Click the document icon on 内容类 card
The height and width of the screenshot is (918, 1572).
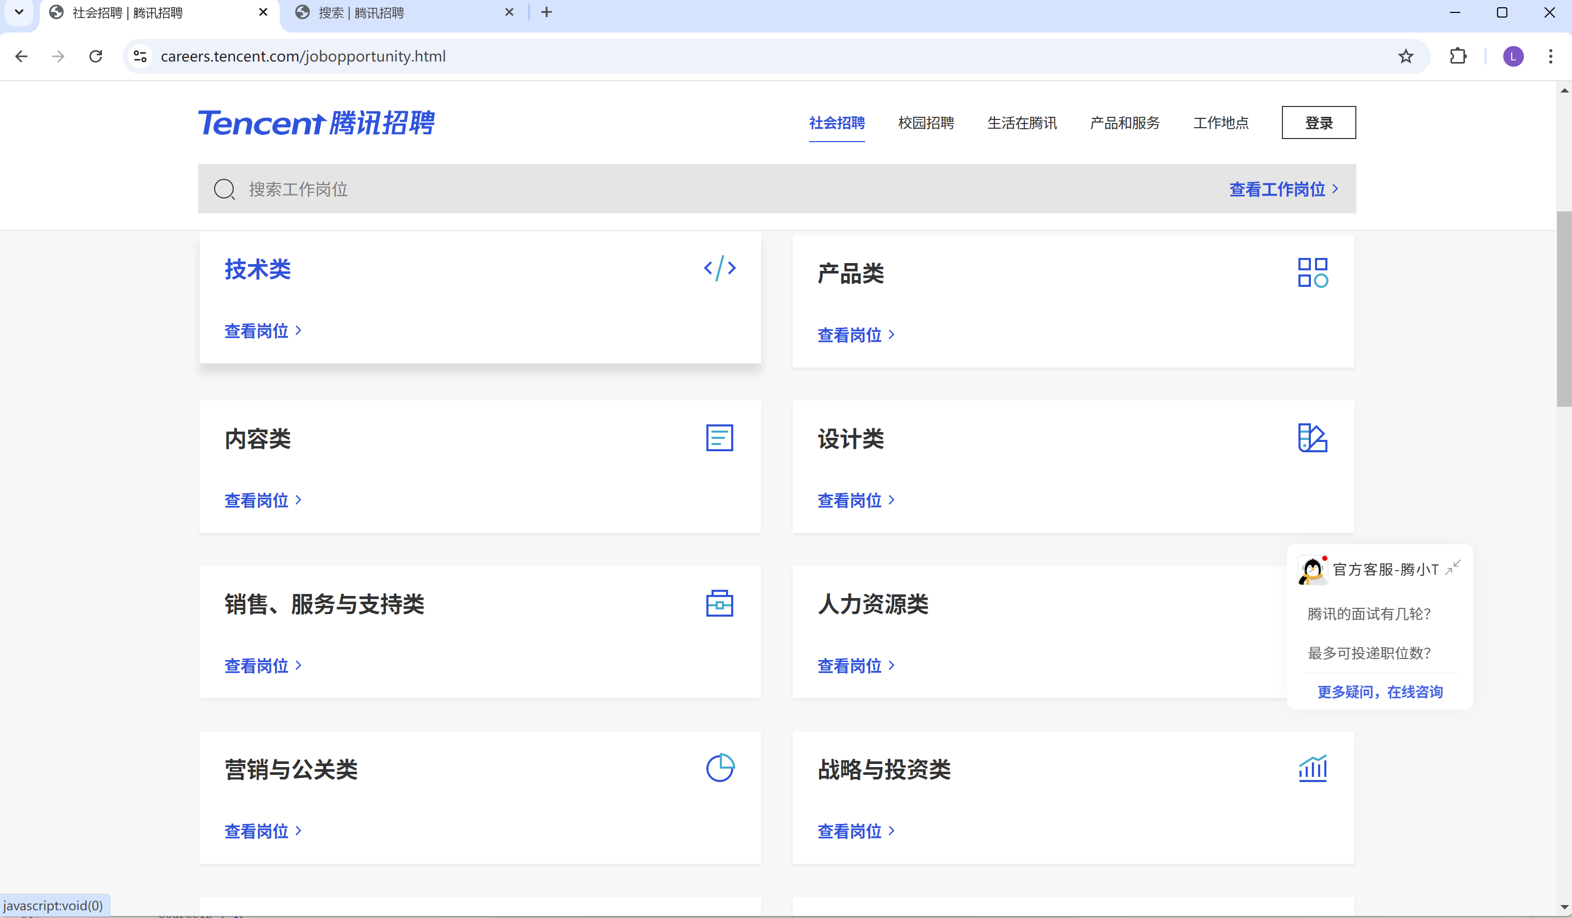pos(719,438)
